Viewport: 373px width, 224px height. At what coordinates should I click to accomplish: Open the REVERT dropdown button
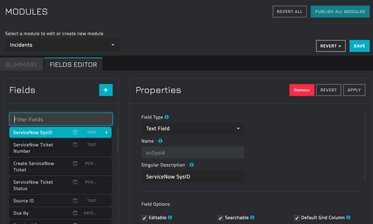tap(331, 46)
